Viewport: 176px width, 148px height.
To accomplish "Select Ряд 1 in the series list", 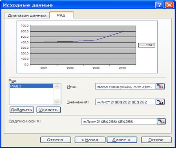I will 31,86.
